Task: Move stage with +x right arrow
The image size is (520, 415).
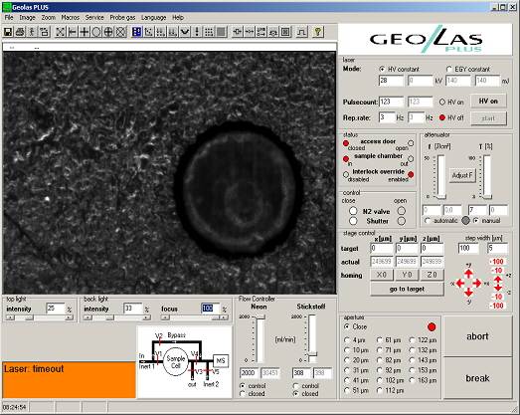Action: click(477, 284)
